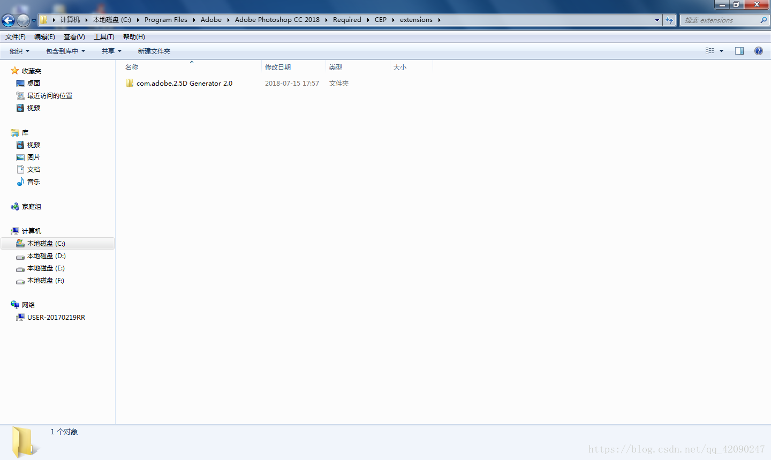Click 收藏夹 in the navigation pane
The height and width of the screenshot is (460, 771).
pos(32,71)
